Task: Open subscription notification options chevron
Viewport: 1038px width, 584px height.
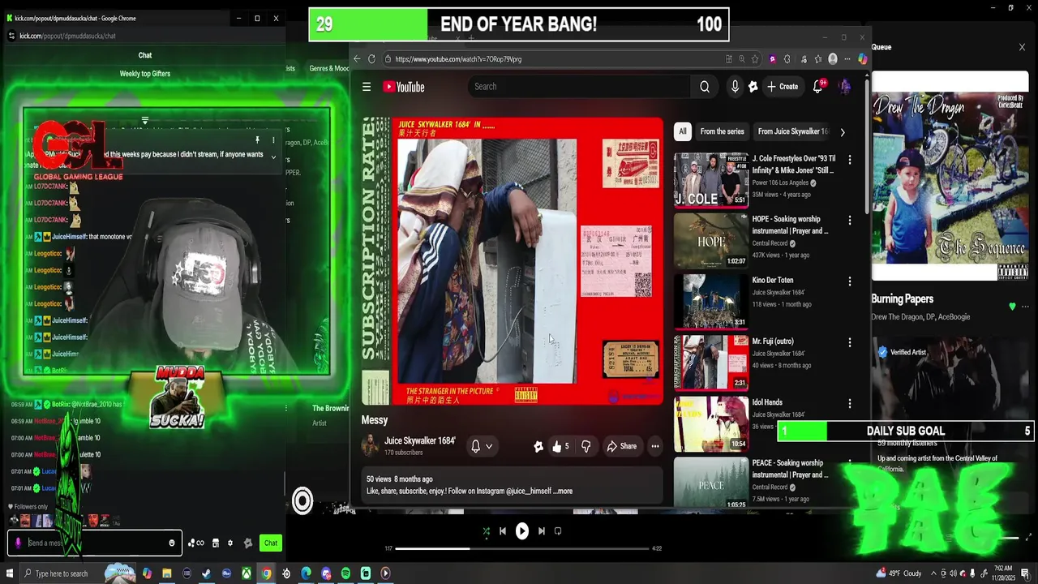Action: (488, 446)
